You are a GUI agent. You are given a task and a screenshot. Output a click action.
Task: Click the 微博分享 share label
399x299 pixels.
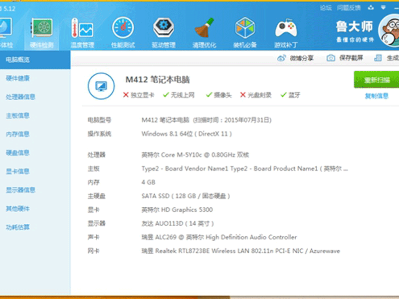tap(302, 58)
